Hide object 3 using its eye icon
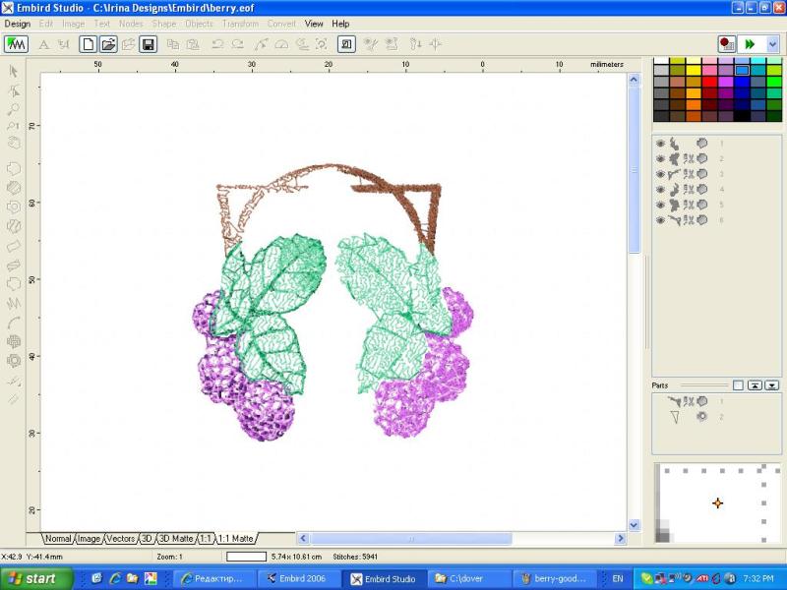 coord(660,174)
